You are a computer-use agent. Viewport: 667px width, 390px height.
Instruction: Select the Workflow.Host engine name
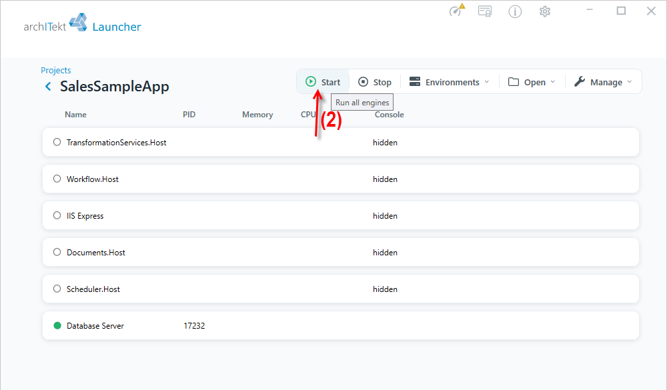93,179
